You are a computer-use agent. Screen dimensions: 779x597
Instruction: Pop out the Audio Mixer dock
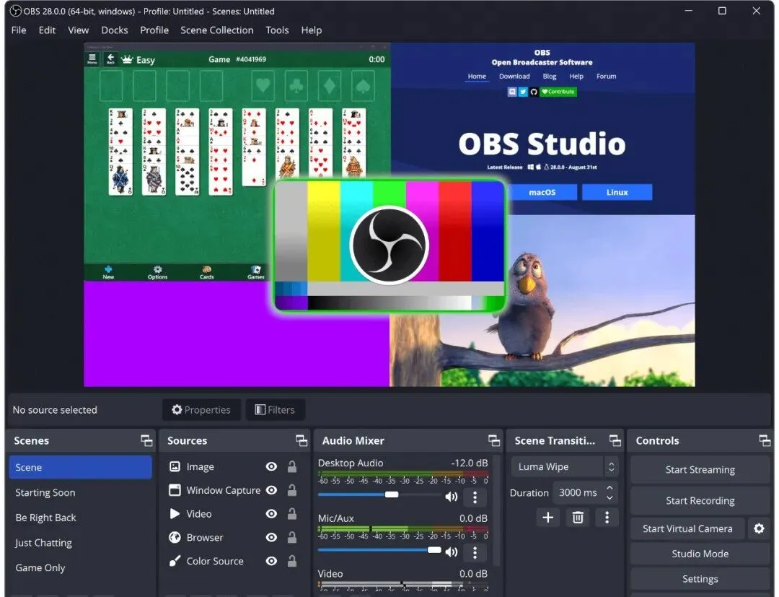click(x=494, y=440)
